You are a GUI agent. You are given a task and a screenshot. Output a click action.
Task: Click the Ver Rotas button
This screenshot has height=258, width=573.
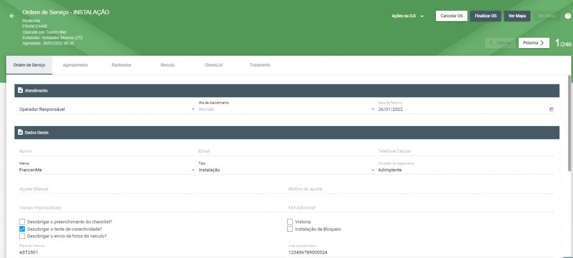[x=547, y=16]
